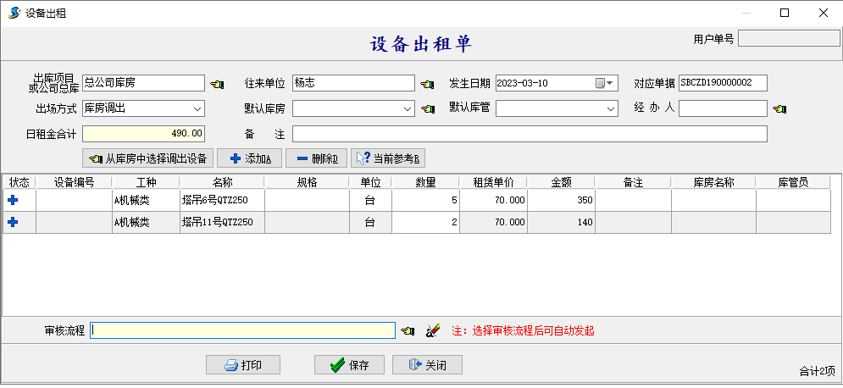843x388 pixels.
Task: Click plus icon on 塔吊11号QTZ250 row
Action: 13,222
